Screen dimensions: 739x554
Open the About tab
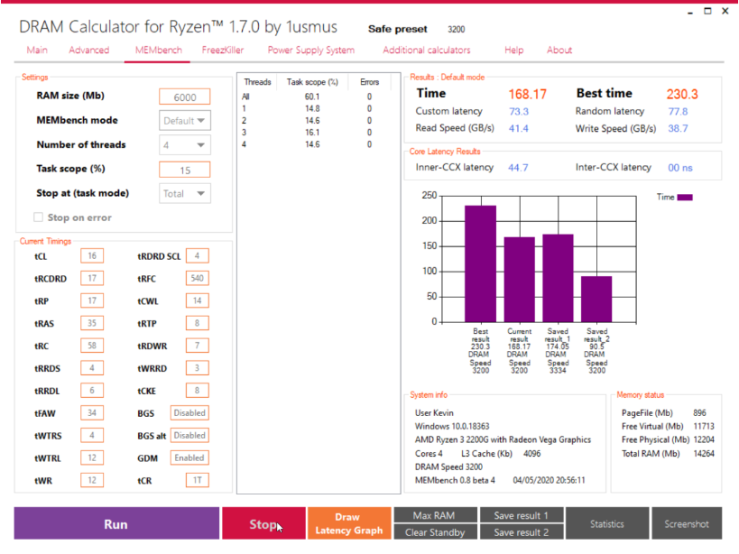click(x=559, y=50)
